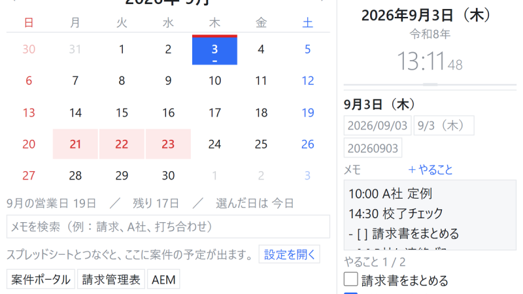Select September 17 in calendar

(214, 112)
